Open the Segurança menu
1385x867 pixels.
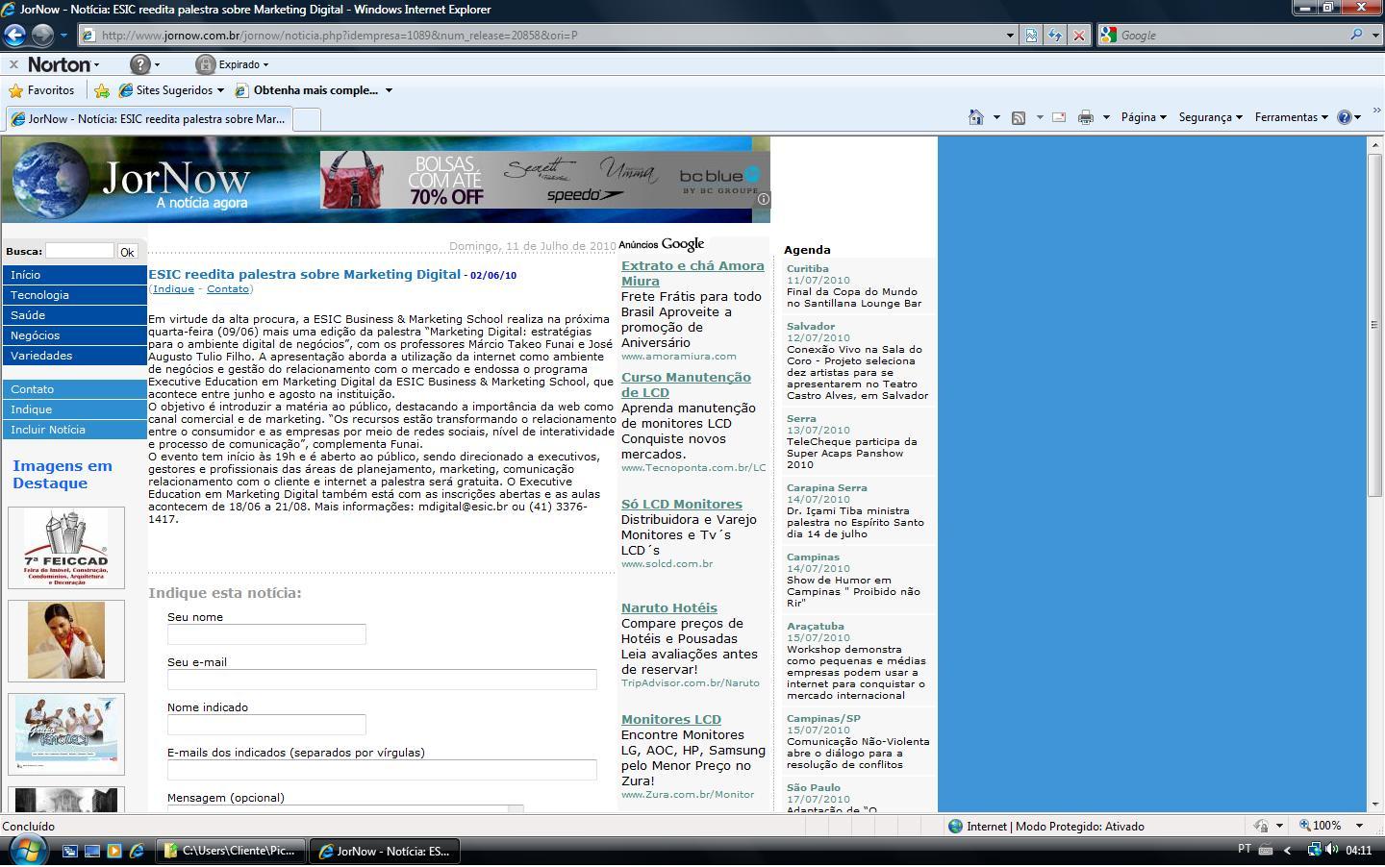[x=1210, y=117]
